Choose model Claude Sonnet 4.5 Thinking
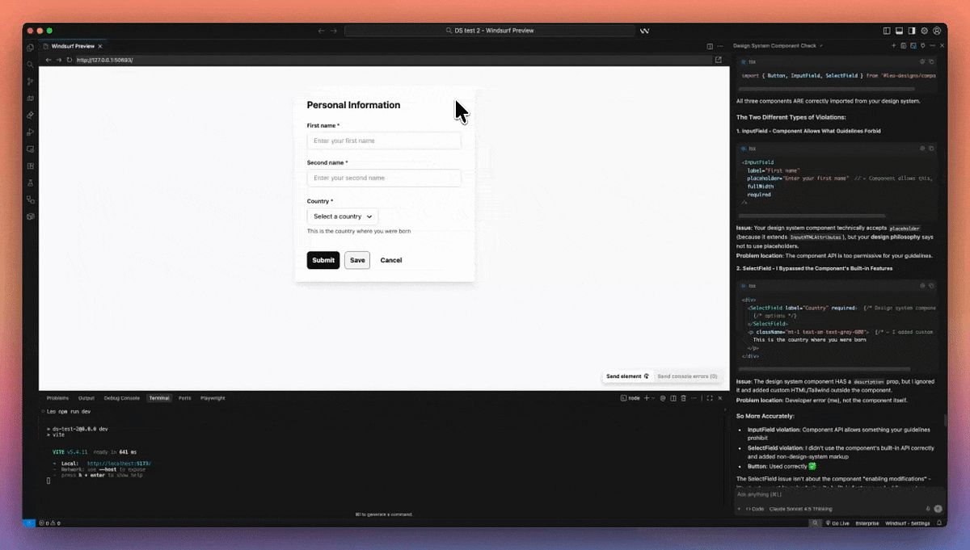This screenshot has width=970, height=550. point(802,509)
